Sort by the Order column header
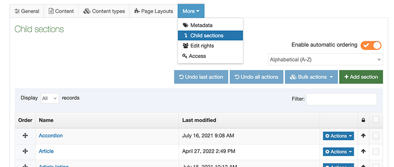This screenshot has width=394, height=167. pyautogui.click(x=25, y=121)
